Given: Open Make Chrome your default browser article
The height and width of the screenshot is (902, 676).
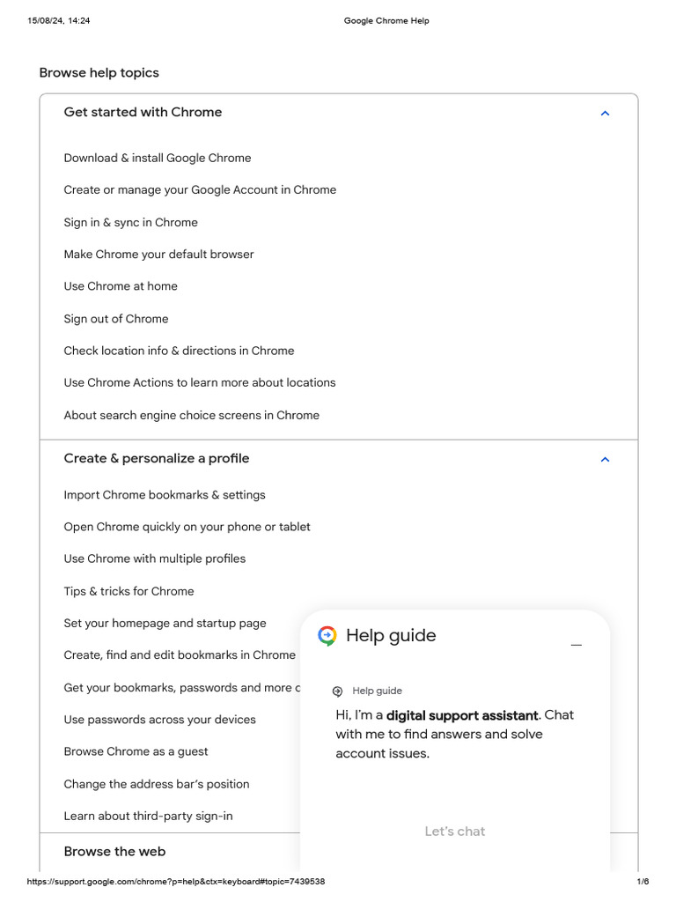Looking at the screenshot, I should [158, 255].
